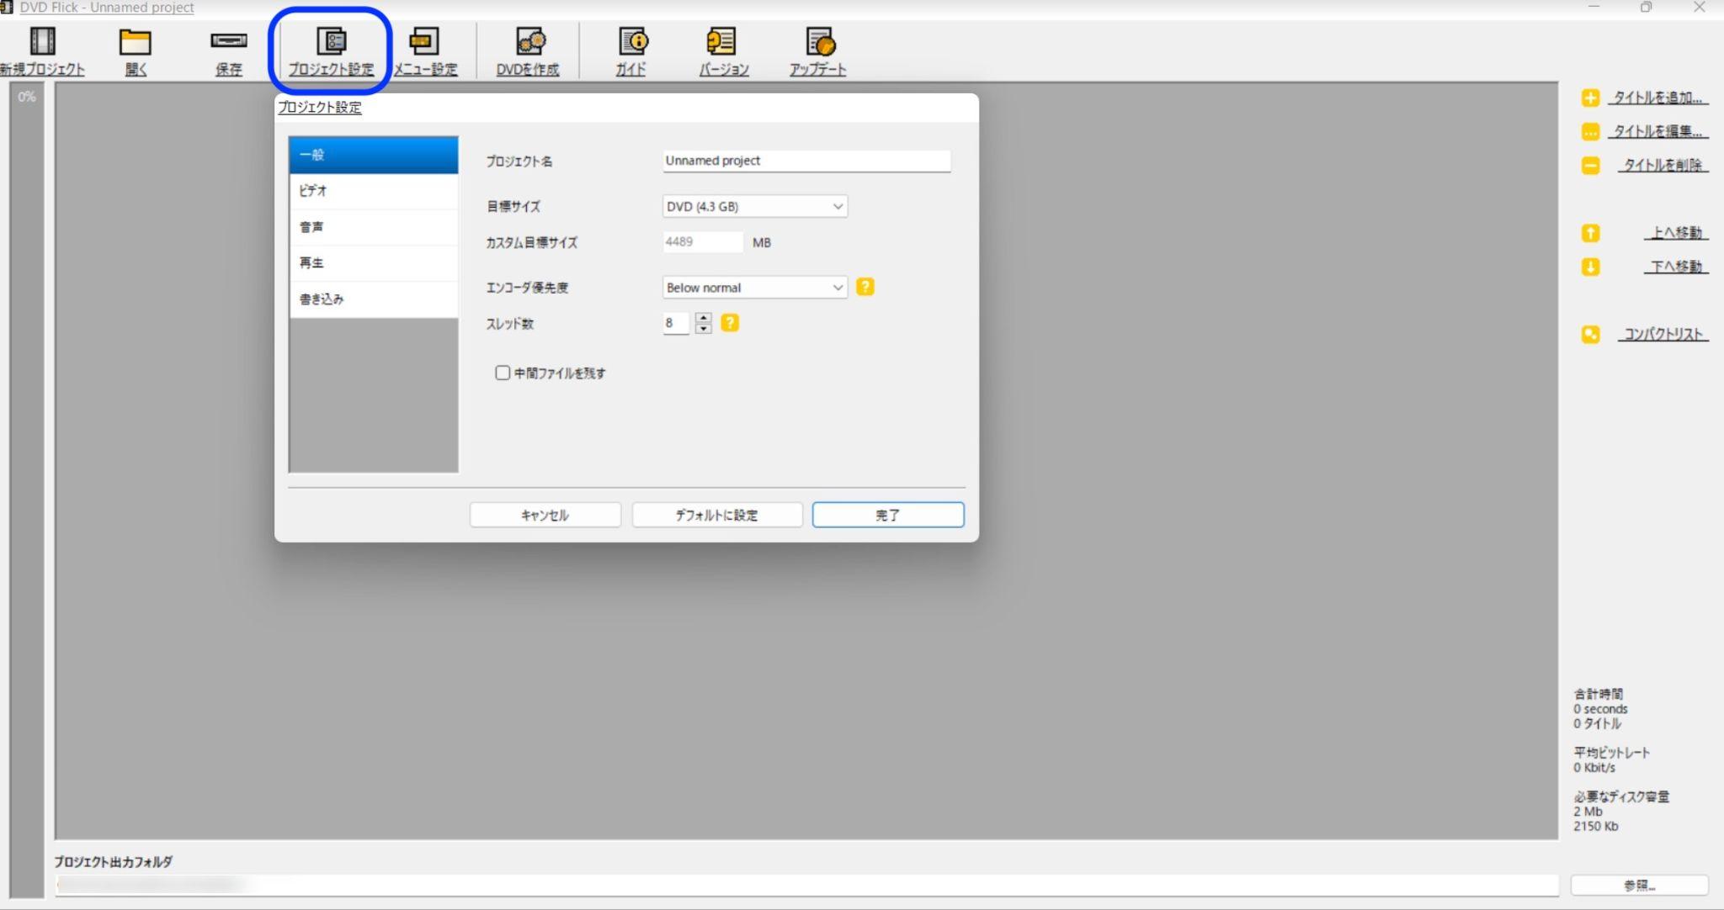Click the バージョン info icon
Screen dimensions: 1724x910
(721, 41)
